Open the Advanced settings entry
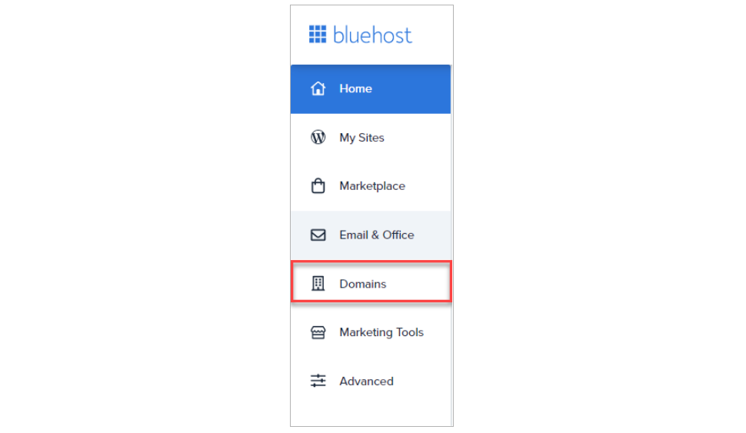The width and height of the screenshot is (746, 433). [x=371, y=381]
